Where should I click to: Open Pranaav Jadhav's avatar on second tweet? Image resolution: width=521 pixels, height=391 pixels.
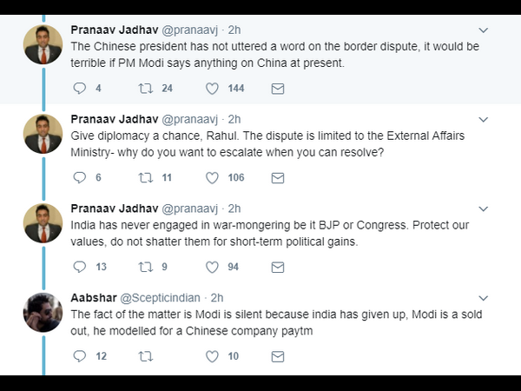[x=43, y=134]
